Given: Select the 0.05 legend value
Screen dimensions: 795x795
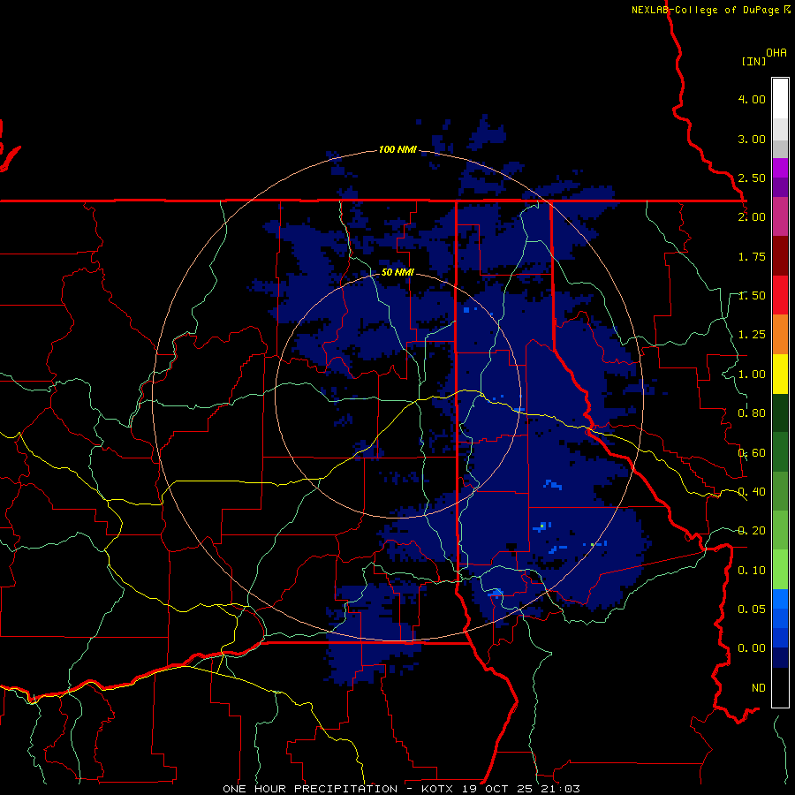Looking at the screenshot, I should pos(752,609).
